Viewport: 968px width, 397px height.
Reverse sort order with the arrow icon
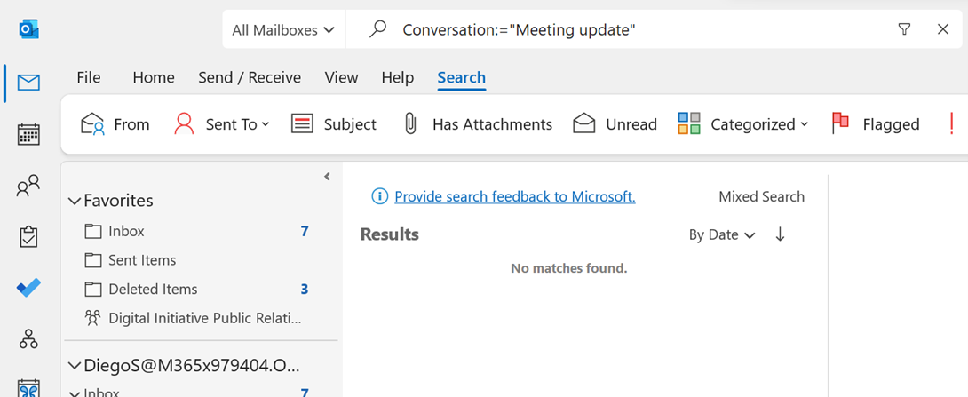coord(780,234)
